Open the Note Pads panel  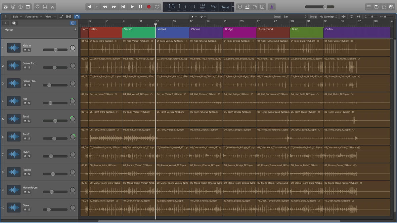[376, 7]
